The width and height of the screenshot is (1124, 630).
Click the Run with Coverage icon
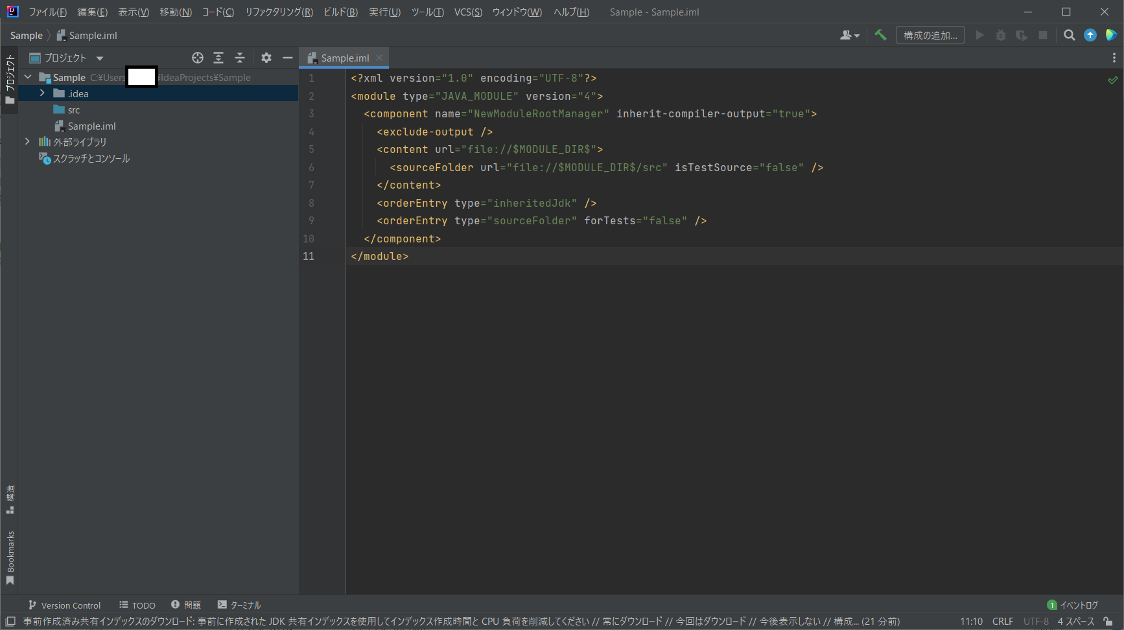coord(1022,35)
